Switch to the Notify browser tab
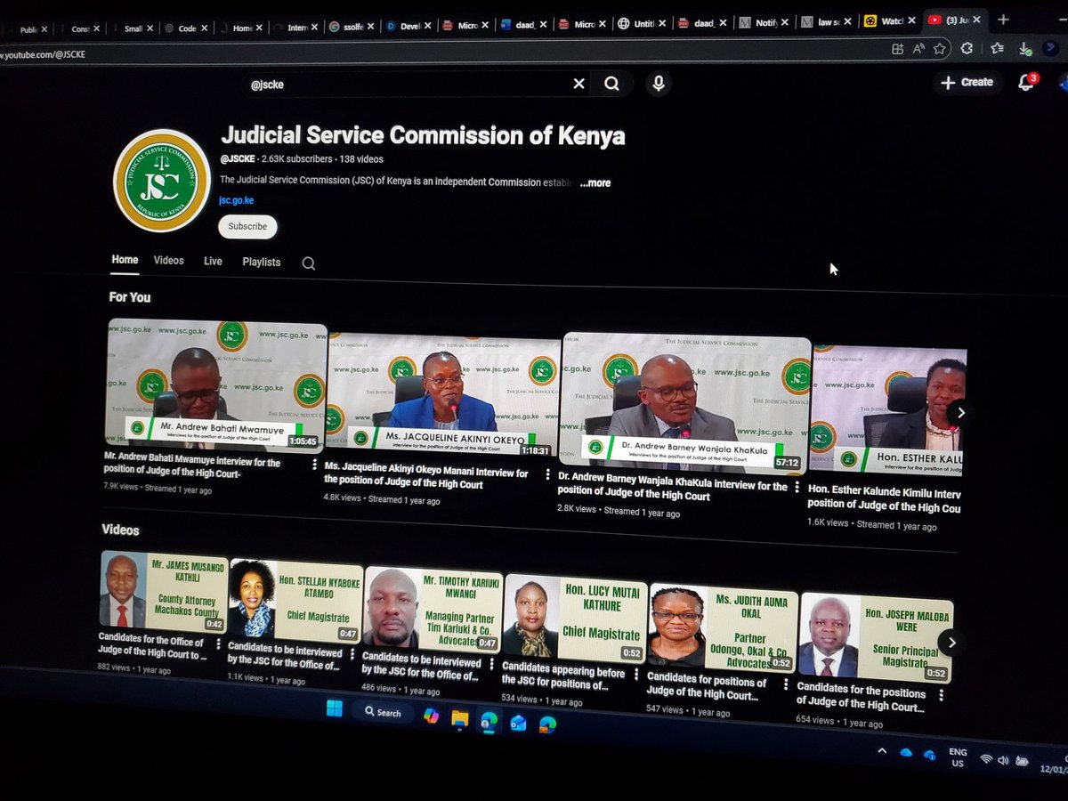1068x801 pixels. [763, 22]
